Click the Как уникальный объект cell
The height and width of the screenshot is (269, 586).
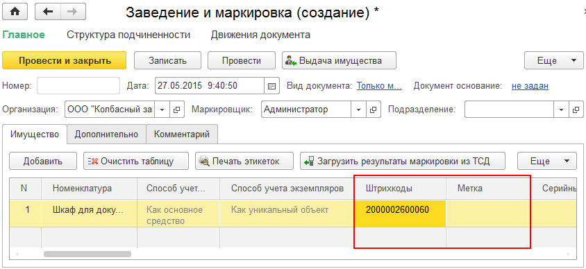point(287,214)
